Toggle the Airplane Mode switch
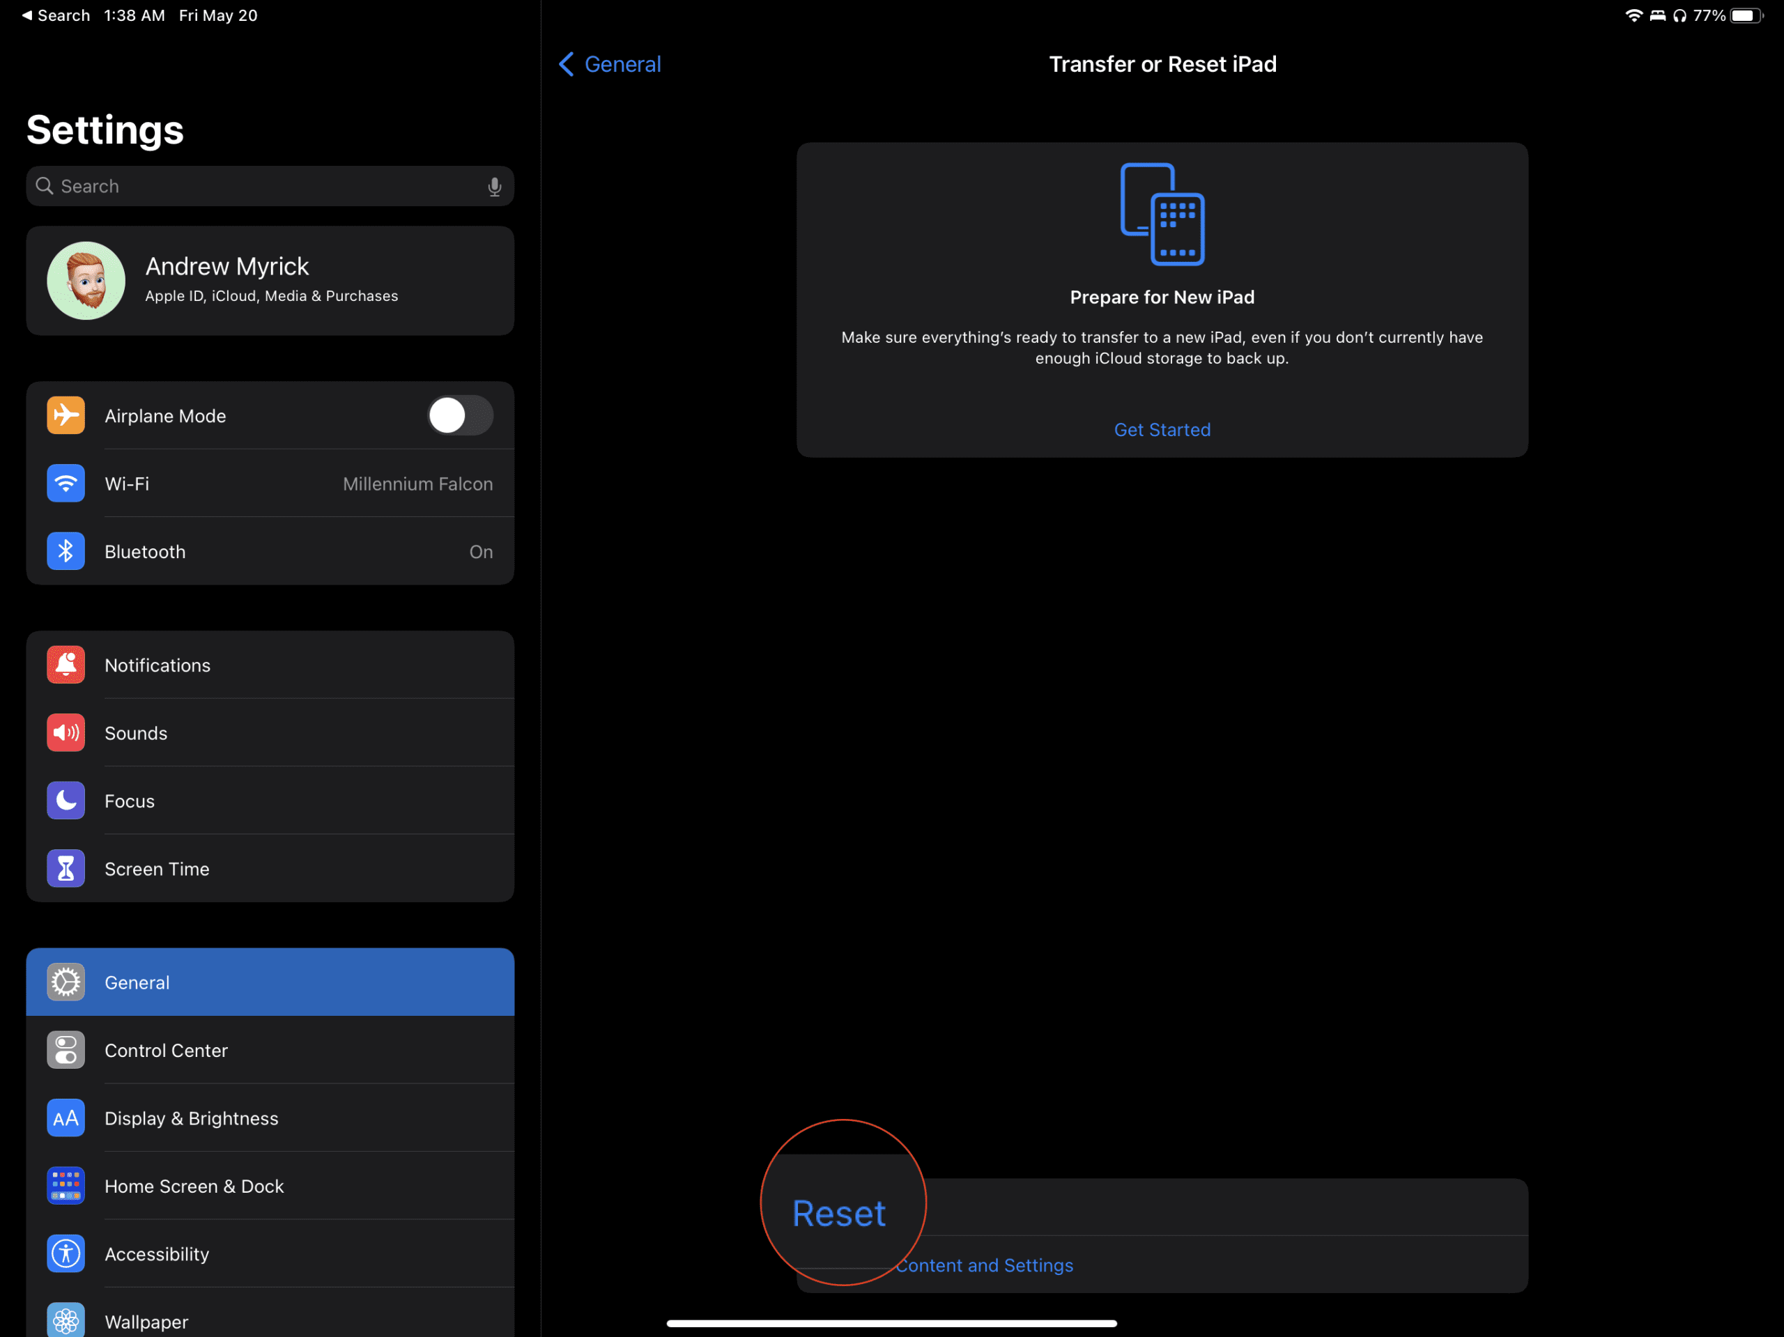This screenshot has height=1337, width=1784. click(460, 415)
